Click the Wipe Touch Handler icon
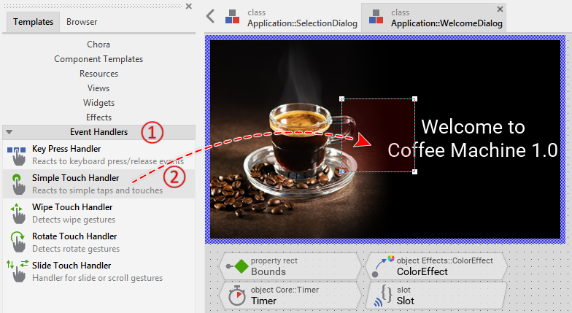Screen dimensions: 572x313 pyautogui.click(x=16, y=212)
